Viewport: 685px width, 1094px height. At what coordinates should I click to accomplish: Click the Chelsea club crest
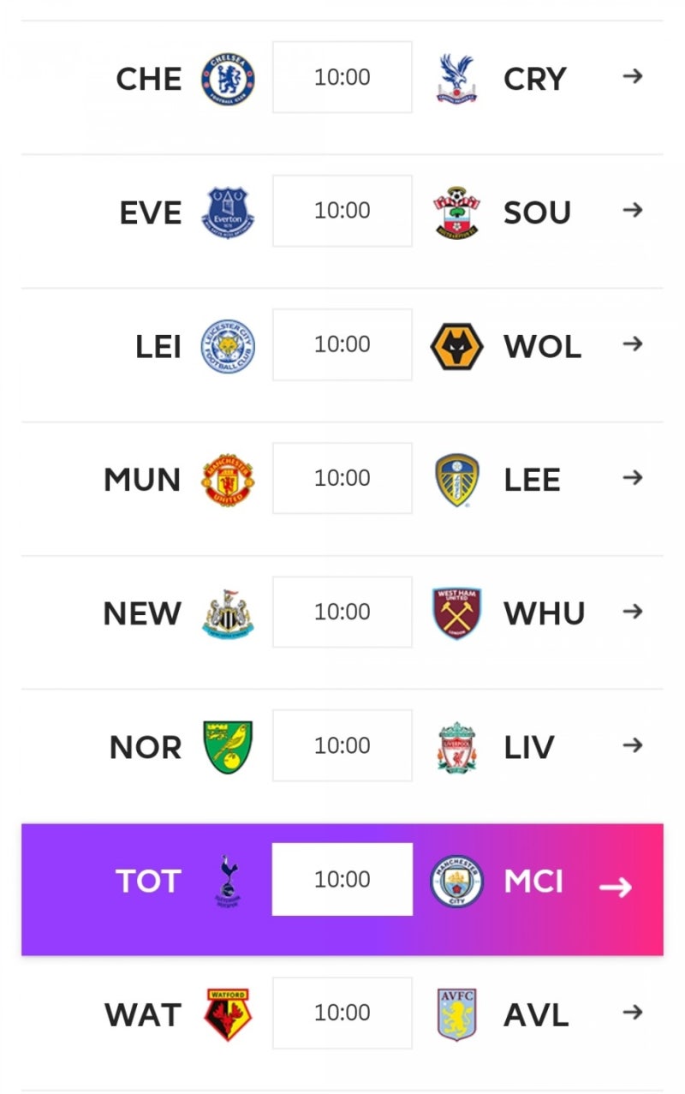(228, 79)
